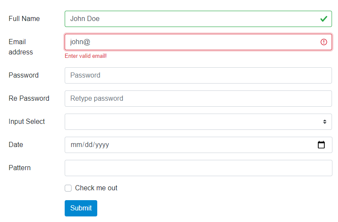Viewport: 338px width, 222px height.
Task: Open the date picker calendar icon
Action: pos(321,145)
